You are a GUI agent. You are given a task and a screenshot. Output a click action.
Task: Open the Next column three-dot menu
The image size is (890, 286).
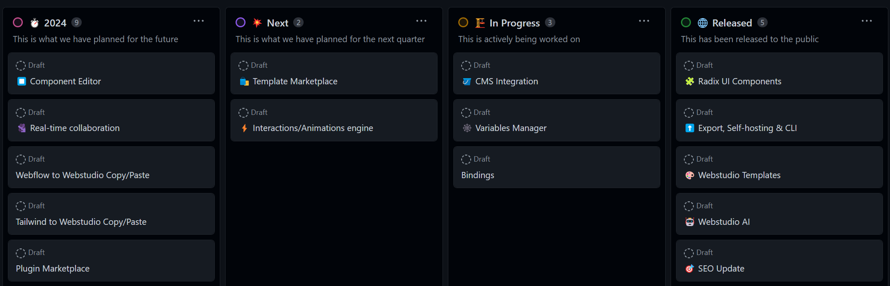(421, 21)
